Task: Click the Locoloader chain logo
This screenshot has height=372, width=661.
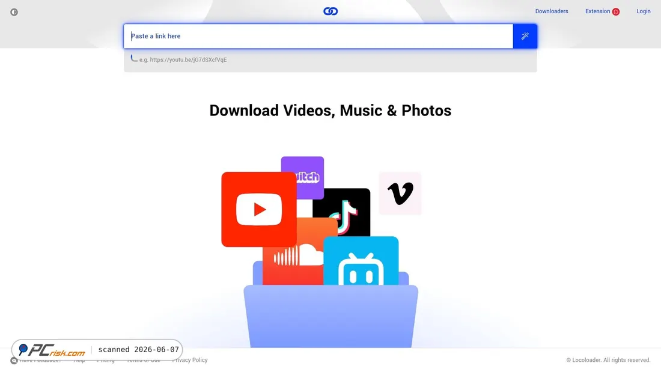Action: coord(330,11)
